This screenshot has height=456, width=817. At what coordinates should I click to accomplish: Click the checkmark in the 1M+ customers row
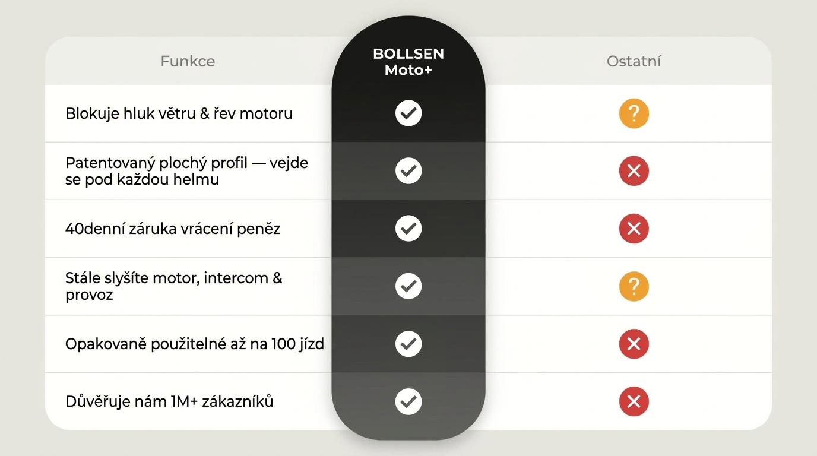(x=408, y=401)
